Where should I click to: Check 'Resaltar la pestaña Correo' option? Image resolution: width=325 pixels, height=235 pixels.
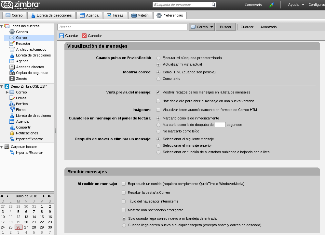(x=124, y=192)
